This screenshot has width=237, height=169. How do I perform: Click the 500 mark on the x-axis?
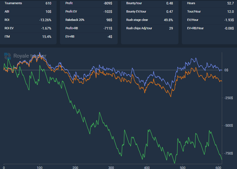click(x=183, y=167)
